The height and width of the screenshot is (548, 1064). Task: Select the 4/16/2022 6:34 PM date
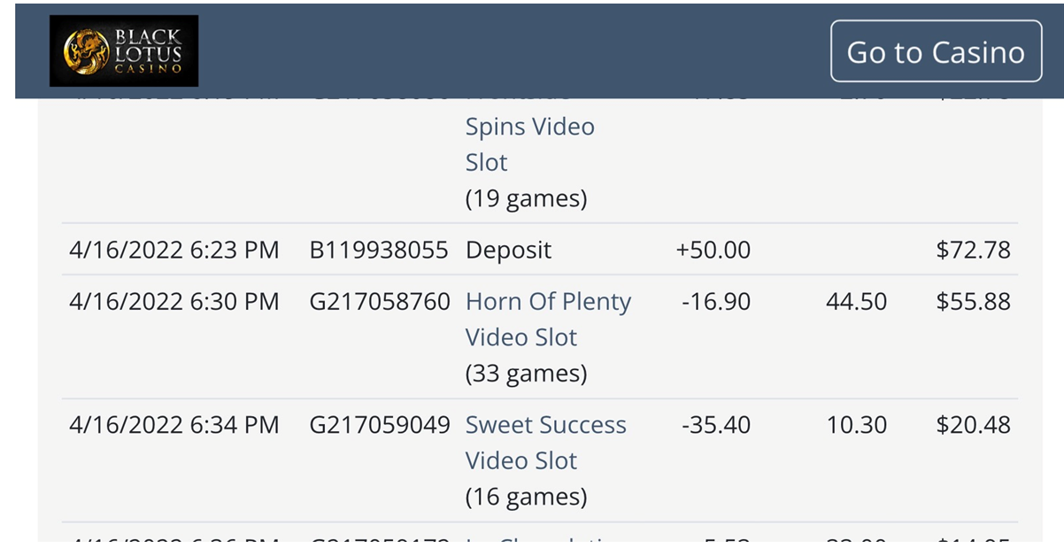[x=173, y=425]
